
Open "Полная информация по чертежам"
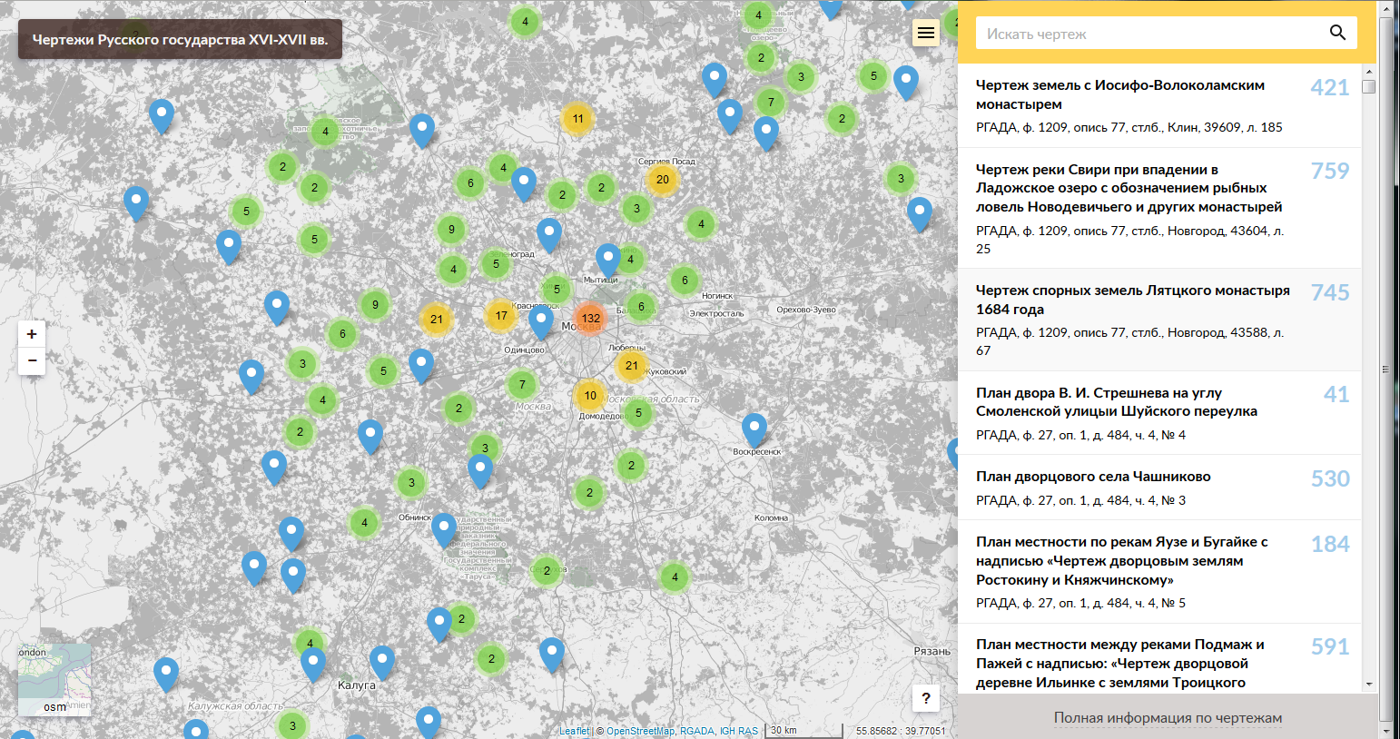(x=1166, y=717)
